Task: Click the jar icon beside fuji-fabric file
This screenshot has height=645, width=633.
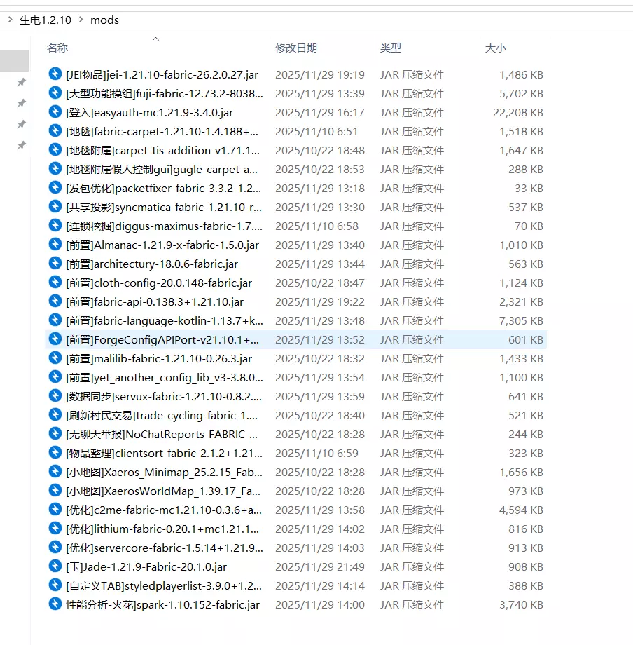Action: tap(55, 93)
